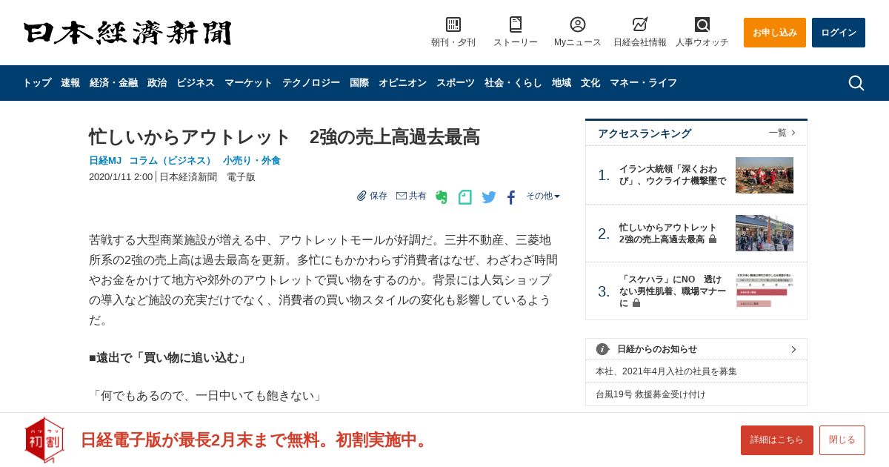Open ranking article 「スケハラ」にNO
The height and width of the screenshot is (467, 889).
click(673, 291)
